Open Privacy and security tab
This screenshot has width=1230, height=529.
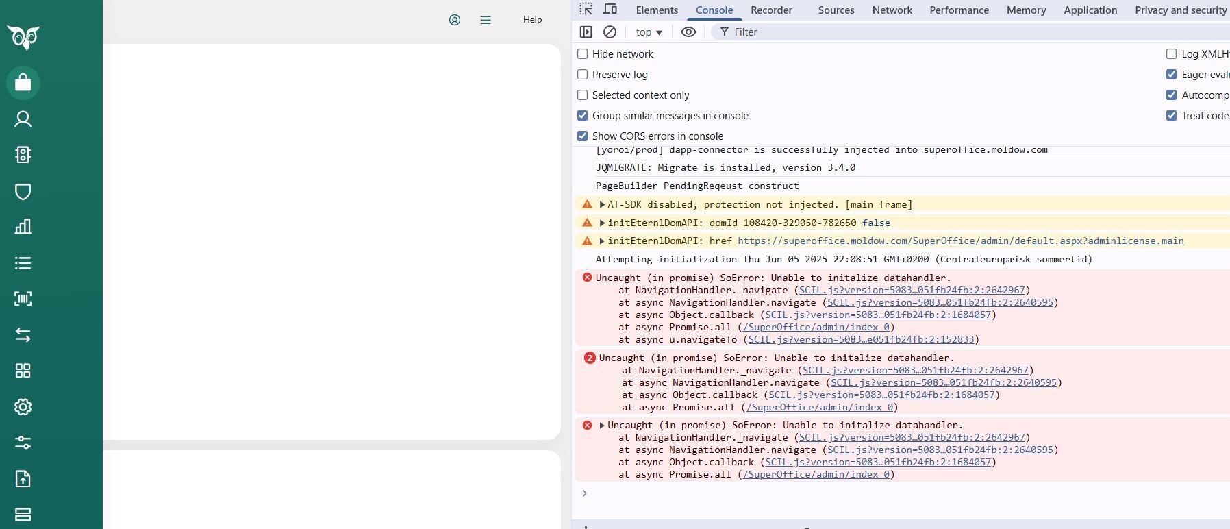click(1181, 10)
